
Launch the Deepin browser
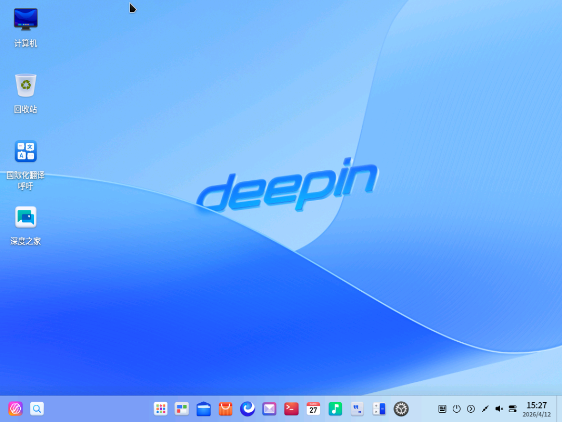[x=247, y=409]
